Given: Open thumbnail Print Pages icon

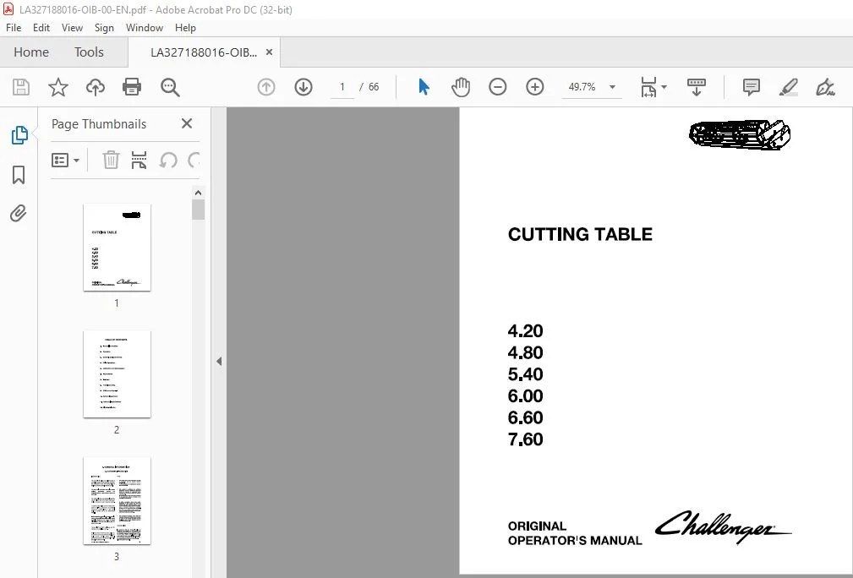Looking at the screenshot, I should 139,161.
